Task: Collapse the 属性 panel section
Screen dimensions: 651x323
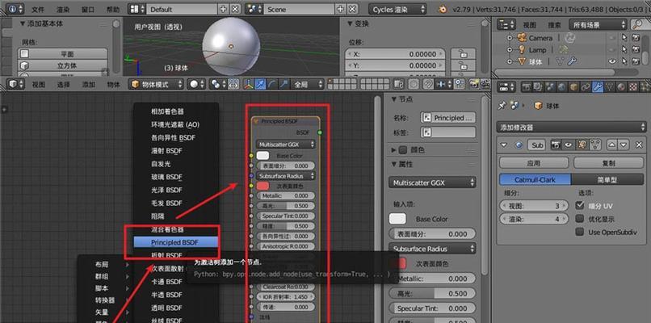Action: (394, 165)
